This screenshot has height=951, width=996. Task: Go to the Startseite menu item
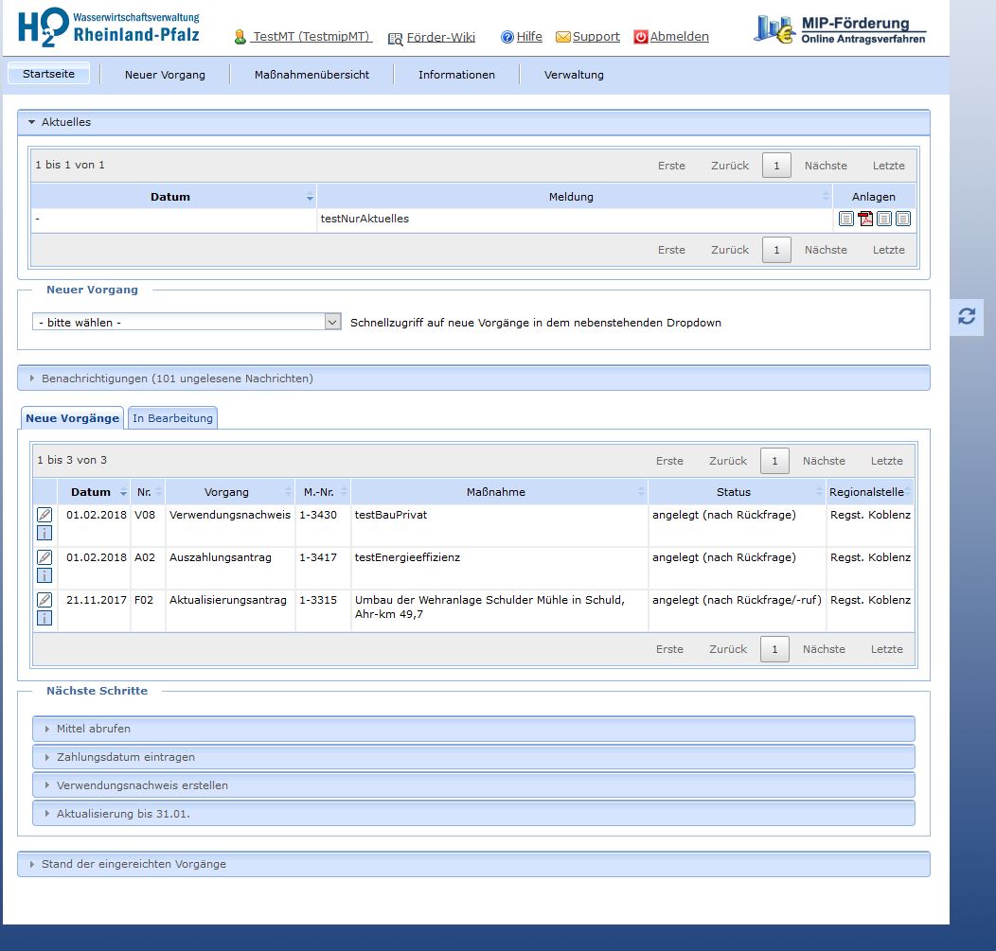(x=49, y=74)
